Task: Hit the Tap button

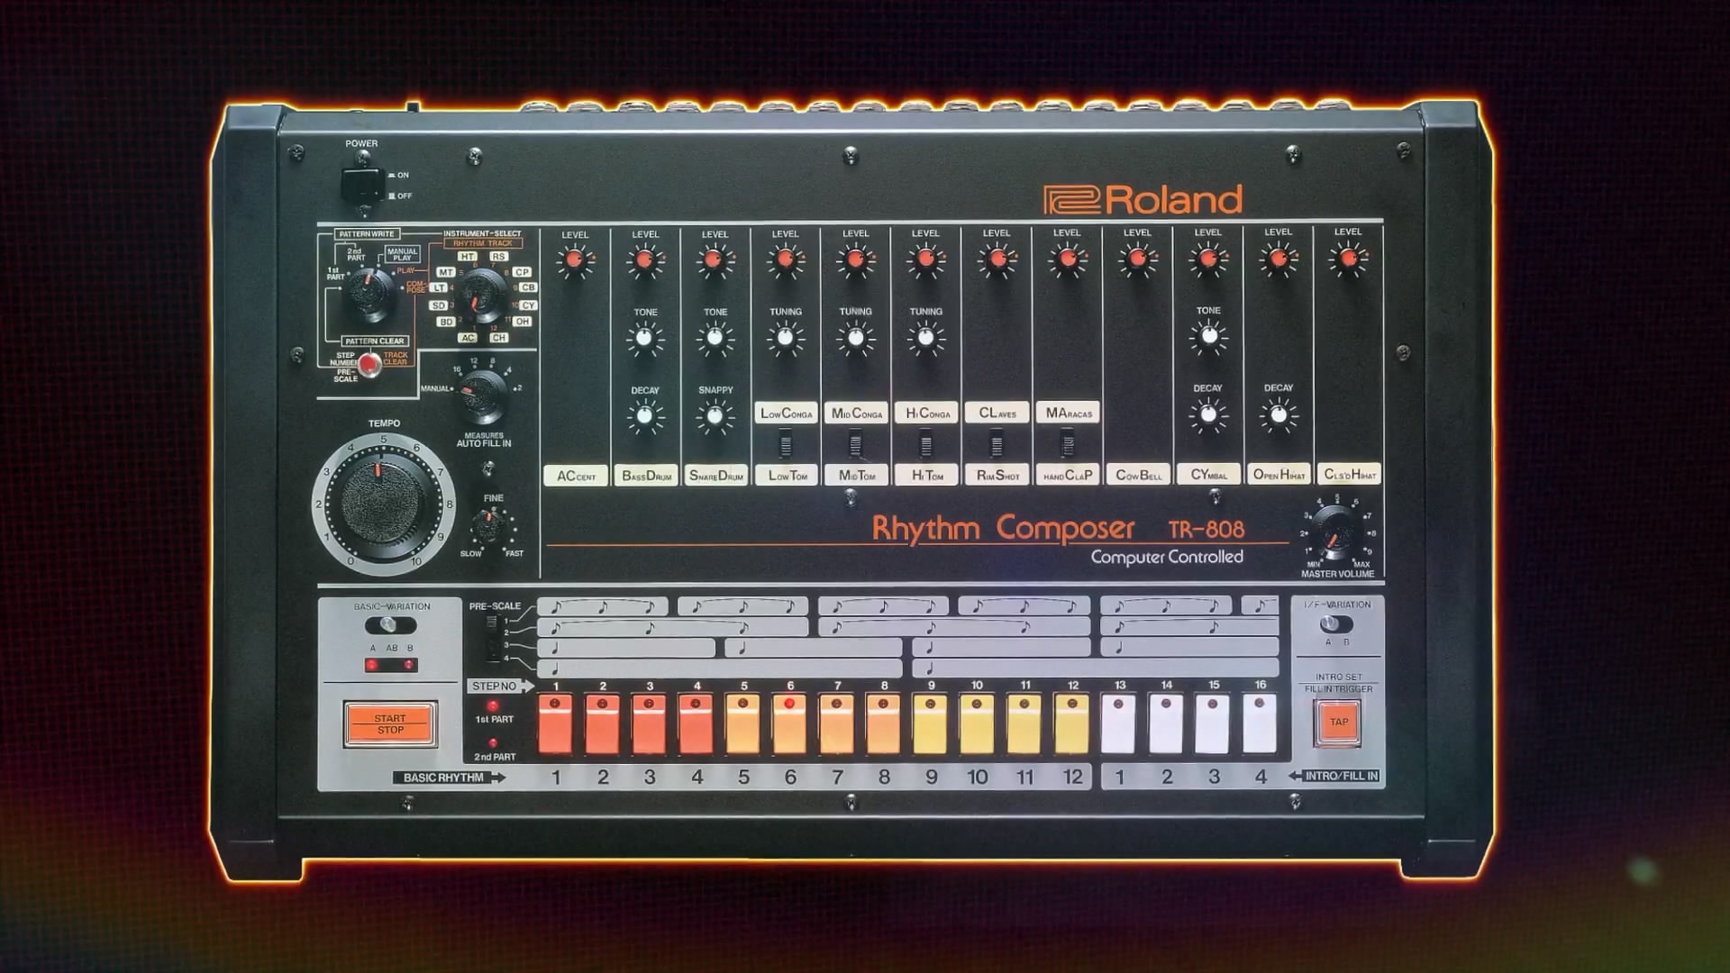Action: (x=1338, y=723)
